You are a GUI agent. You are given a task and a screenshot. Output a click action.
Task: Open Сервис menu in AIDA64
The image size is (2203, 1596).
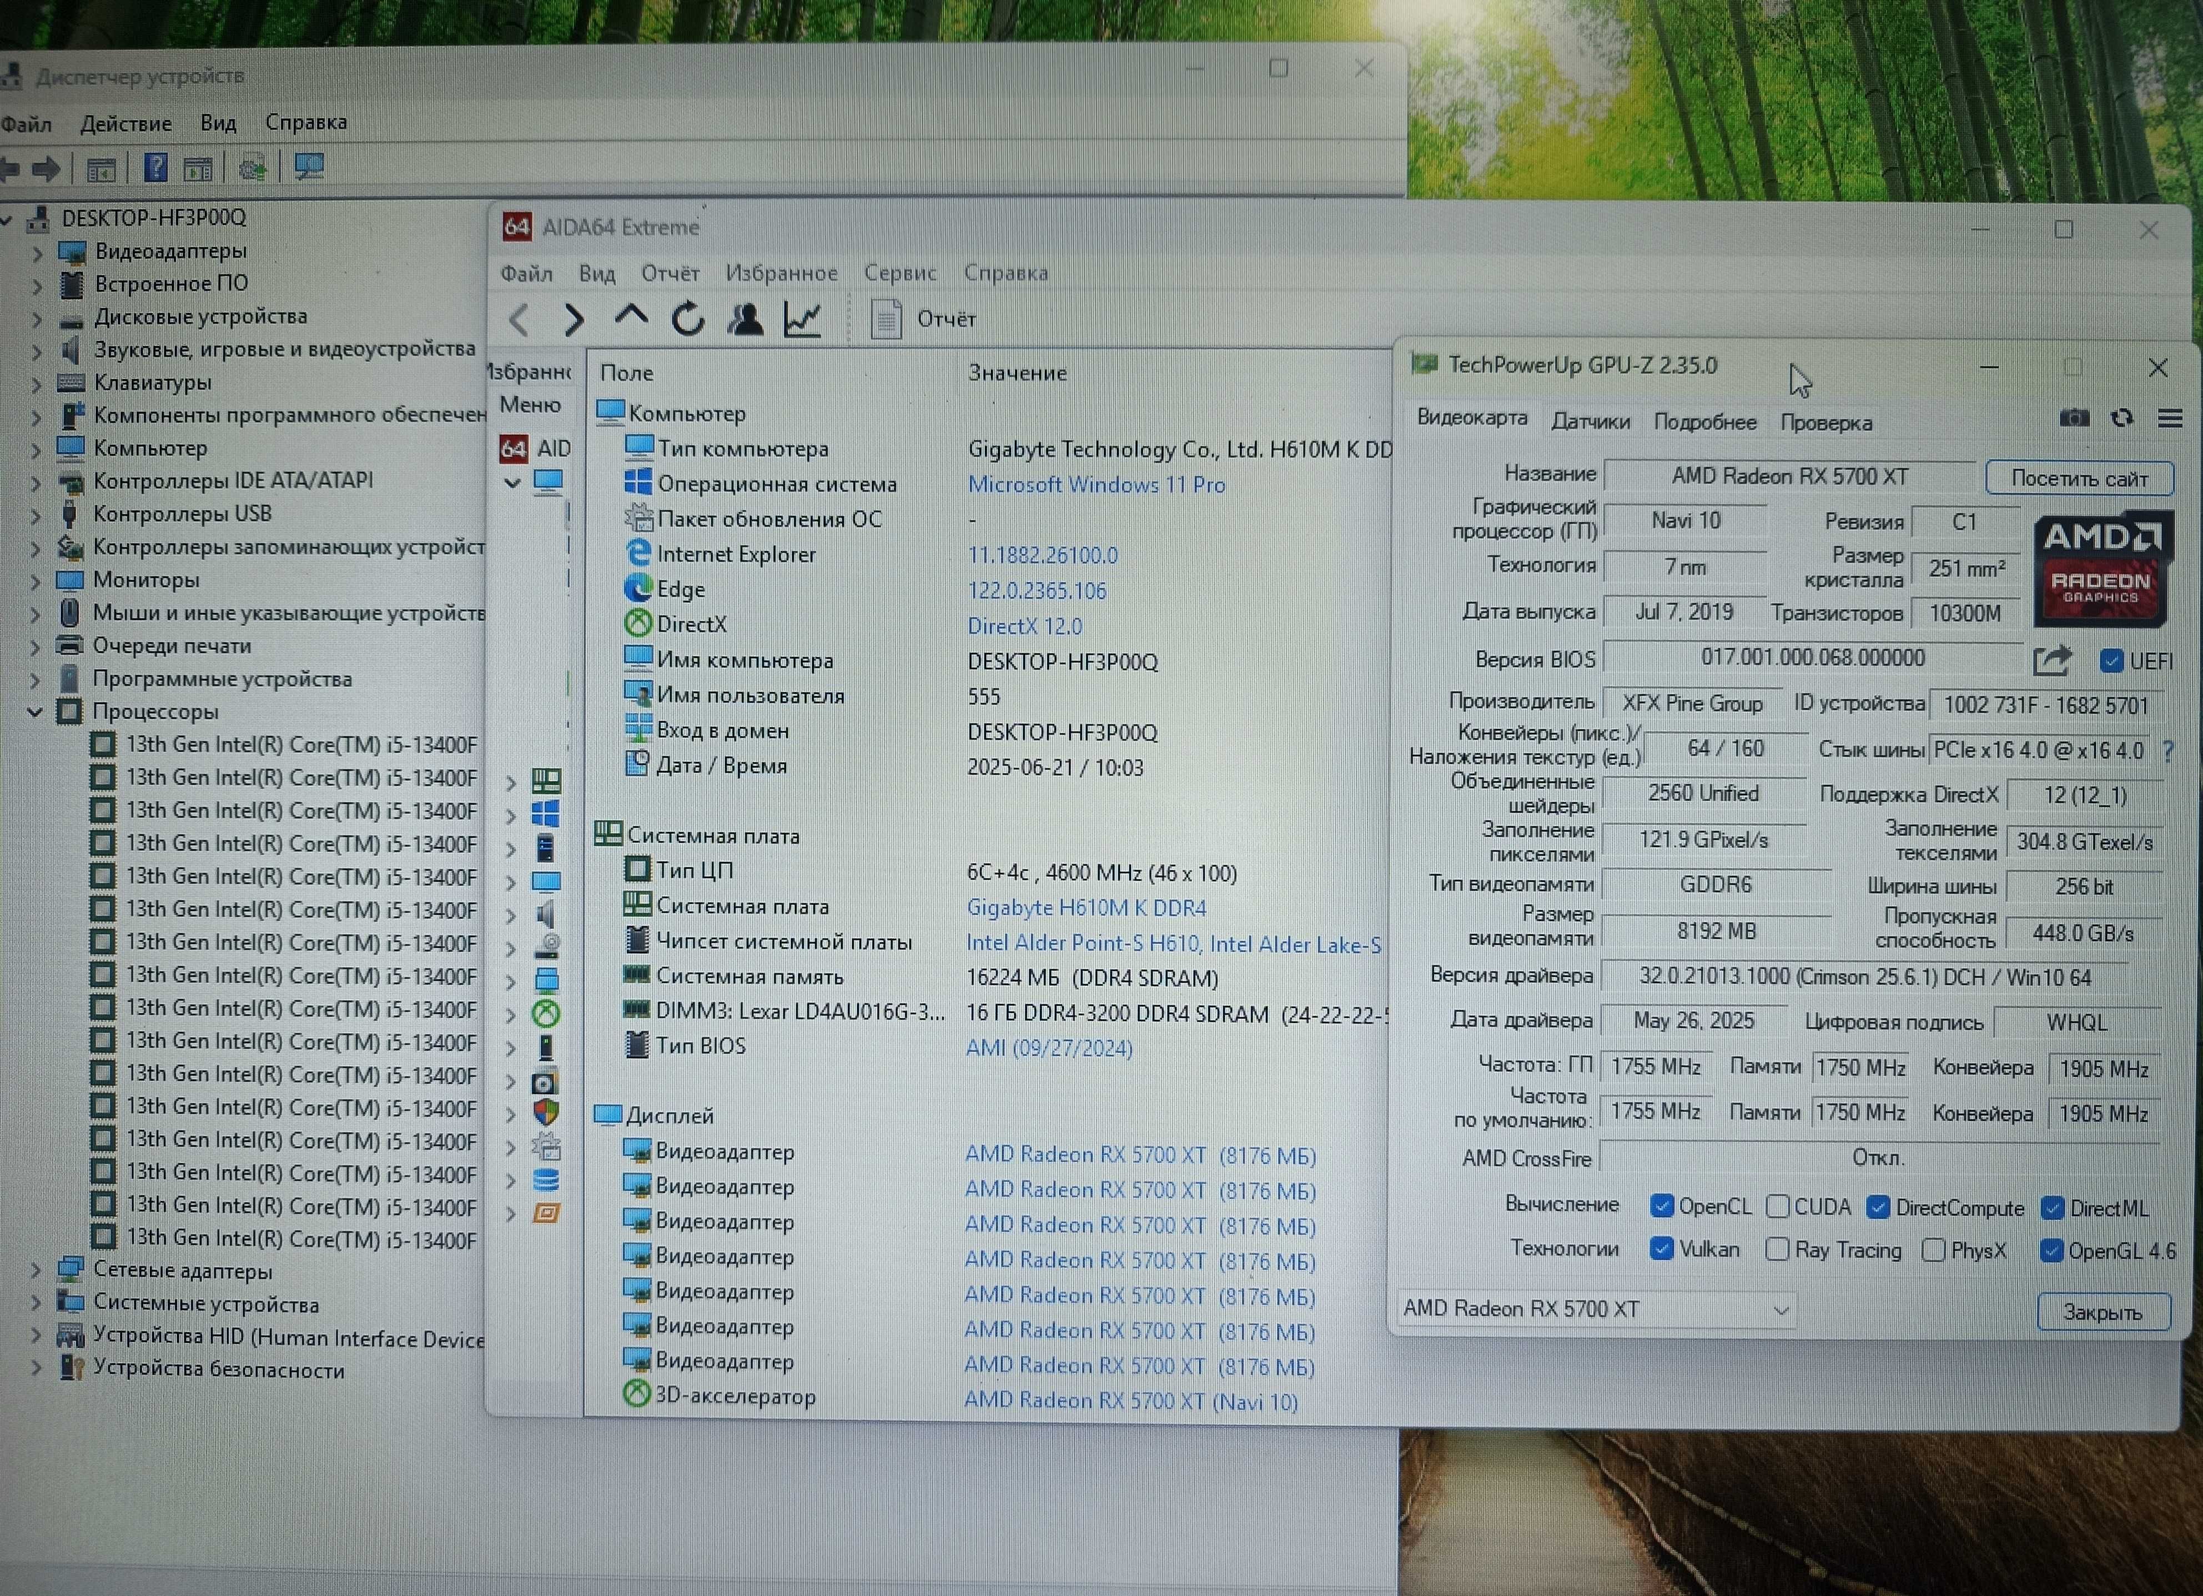(901, 273)
